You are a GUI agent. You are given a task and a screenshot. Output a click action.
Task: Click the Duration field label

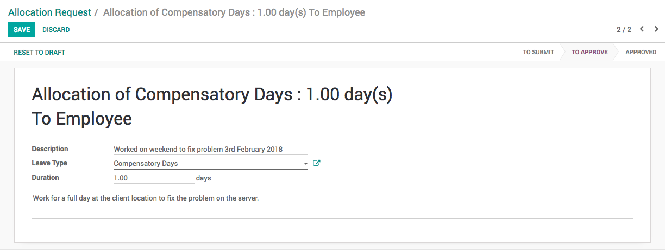(45, 178)
